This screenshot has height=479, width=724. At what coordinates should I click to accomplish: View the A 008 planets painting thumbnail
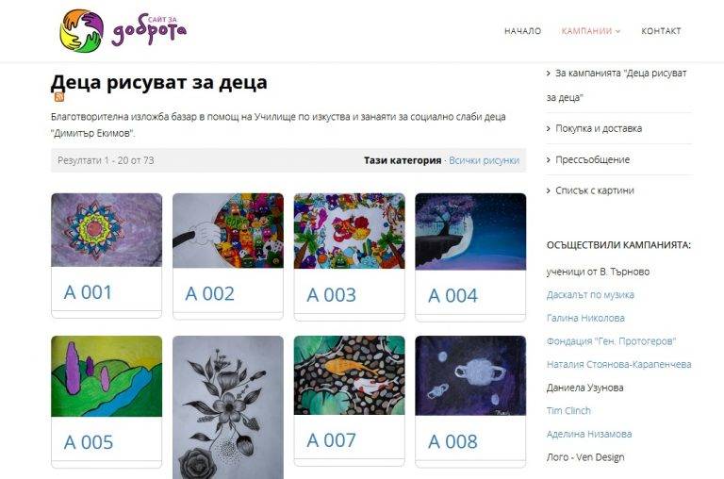470,375
